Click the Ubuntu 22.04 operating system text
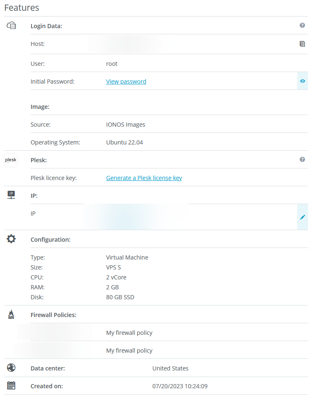This screenshot has height=399, width=313. [124, 142]
